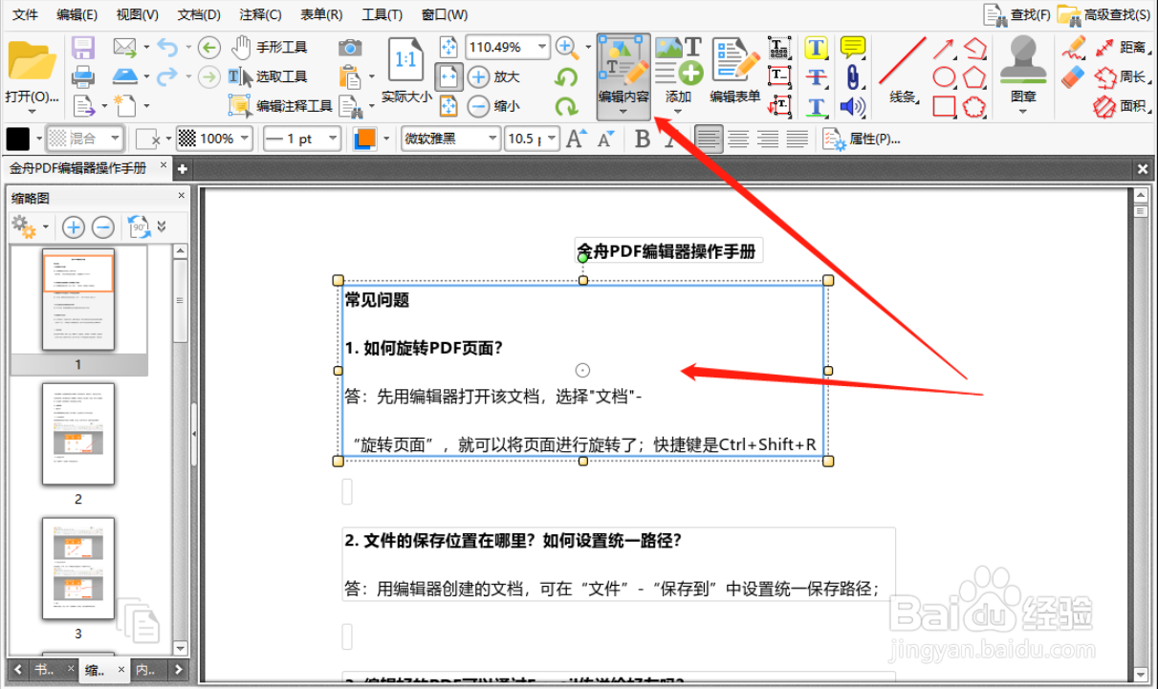Click the black fill color swatch

pyautogui.click(x=18, y=140)
